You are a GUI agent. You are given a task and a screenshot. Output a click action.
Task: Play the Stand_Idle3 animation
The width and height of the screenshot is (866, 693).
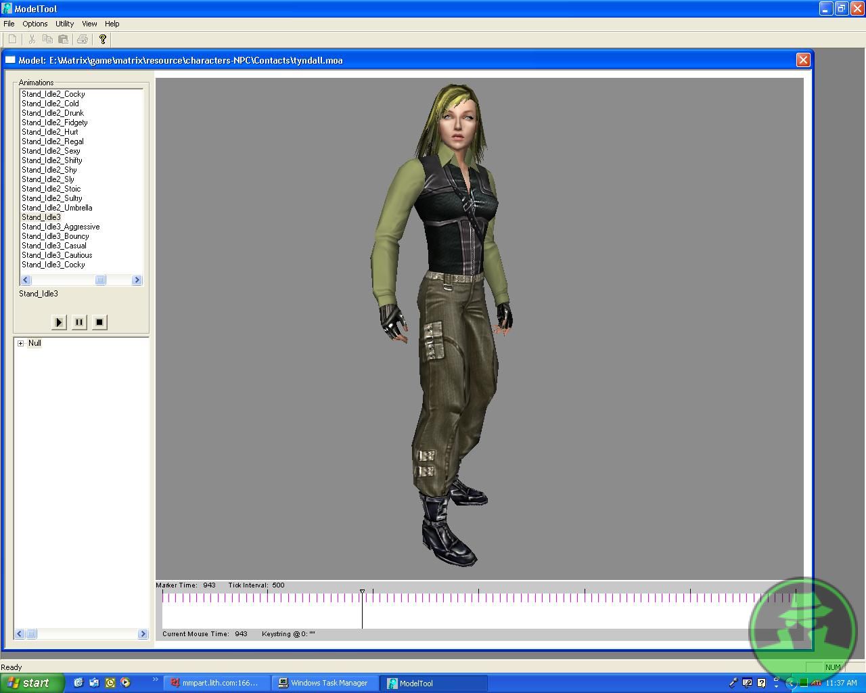click(59, 322)
